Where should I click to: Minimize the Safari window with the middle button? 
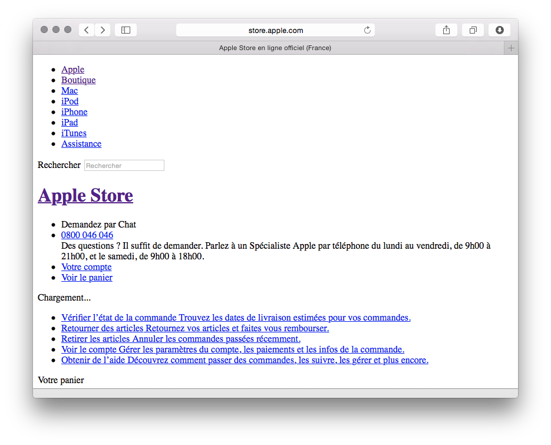pos(56,29)
